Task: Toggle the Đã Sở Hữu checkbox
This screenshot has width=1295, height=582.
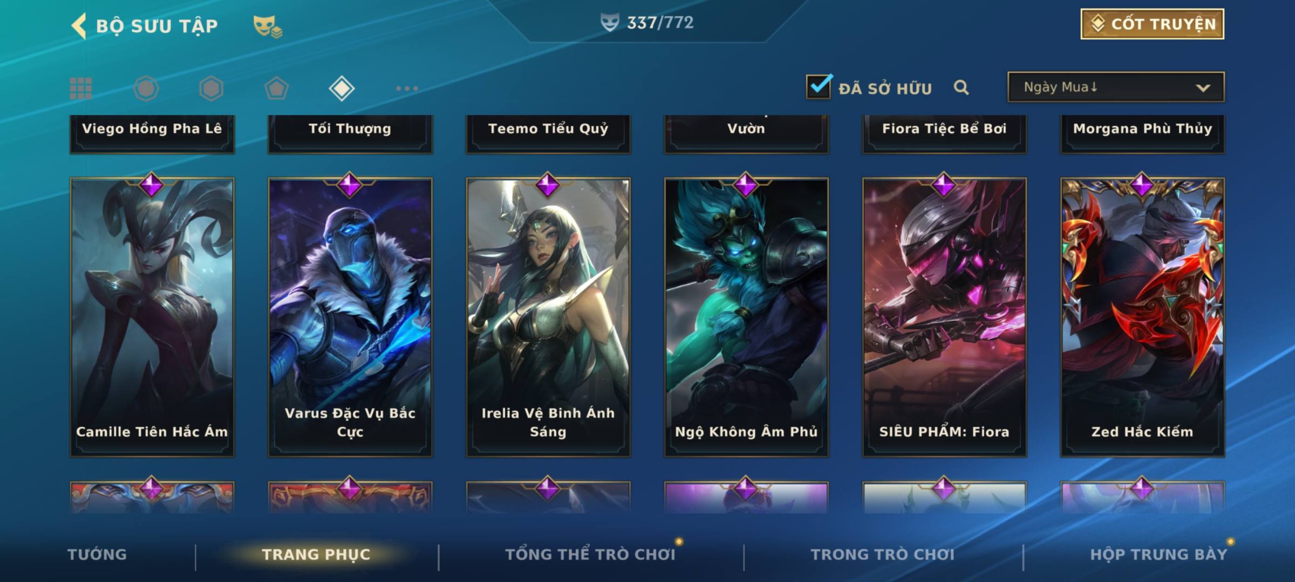Action: (x=819, y=87)
